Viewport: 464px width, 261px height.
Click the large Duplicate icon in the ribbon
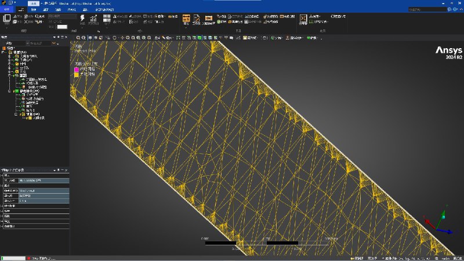click(6, 19)
